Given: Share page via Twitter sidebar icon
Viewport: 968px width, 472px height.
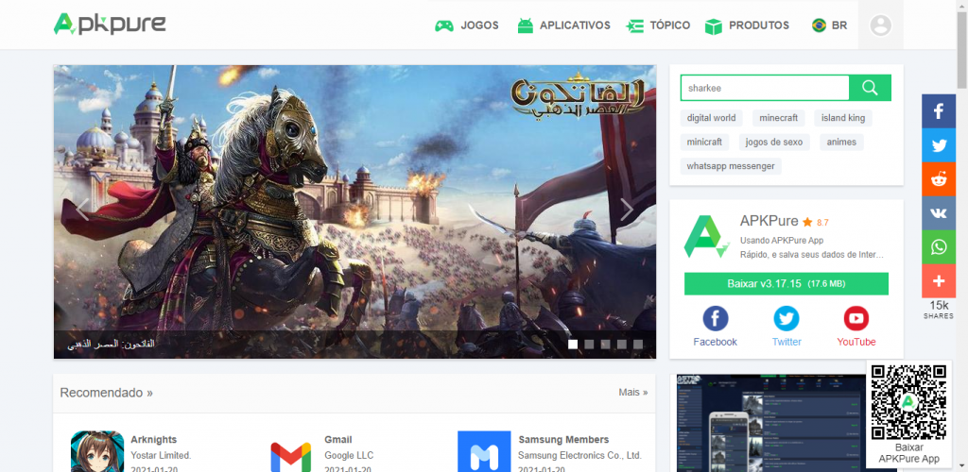Looking at the screenshot, I should (x=939, y=145).
